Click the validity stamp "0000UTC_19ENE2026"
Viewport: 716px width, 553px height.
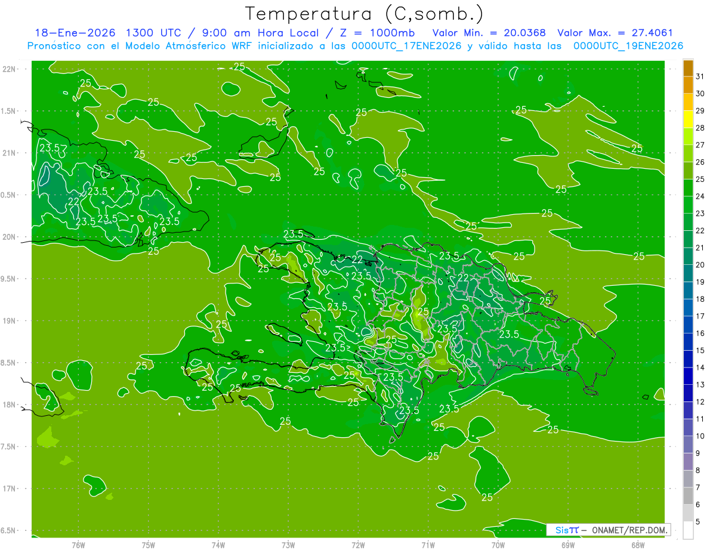pyautogui.click(x=628, y=46)
